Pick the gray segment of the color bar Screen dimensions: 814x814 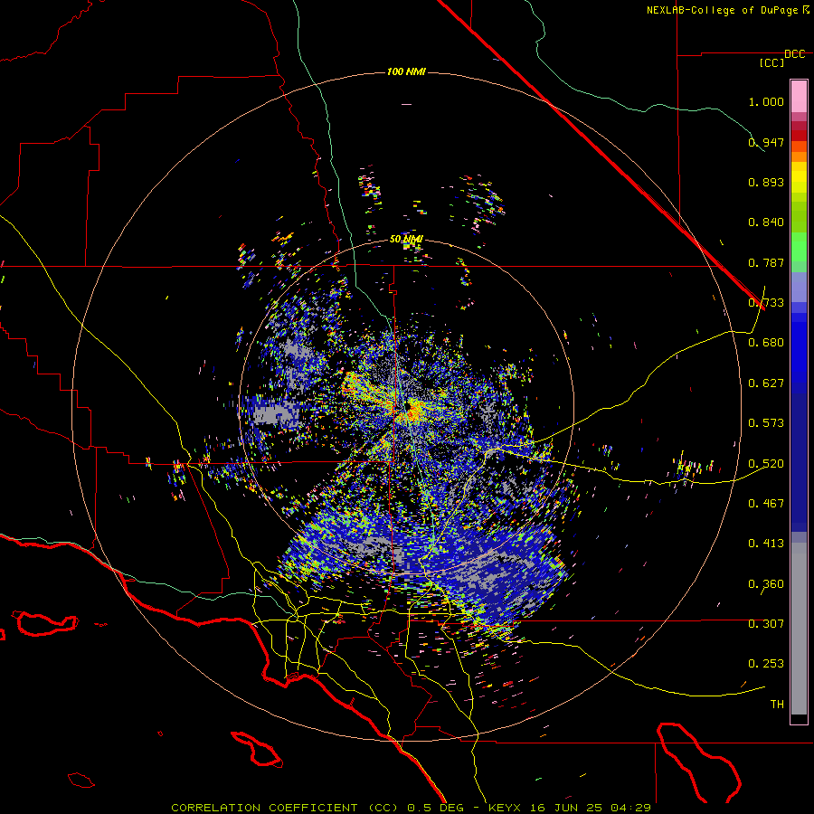coord(799,629)
